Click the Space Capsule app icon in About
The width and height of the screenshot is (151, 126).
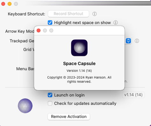tap(79, 48)
